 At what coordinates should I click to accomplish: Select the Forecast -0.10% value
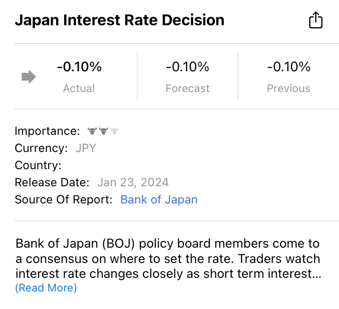point(188,67)
